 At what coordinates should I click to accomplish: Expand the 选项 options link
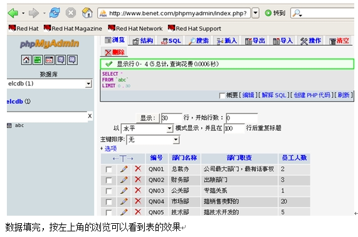[110, 149]
